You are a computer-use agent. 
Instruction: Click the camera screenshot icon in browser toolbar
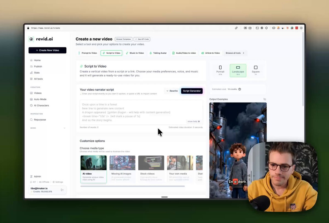pyautogui.click(x=250, y=28)
